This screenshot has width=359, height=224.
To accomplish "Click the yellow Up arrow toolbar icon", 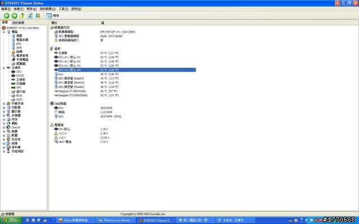I will (22, 16).
